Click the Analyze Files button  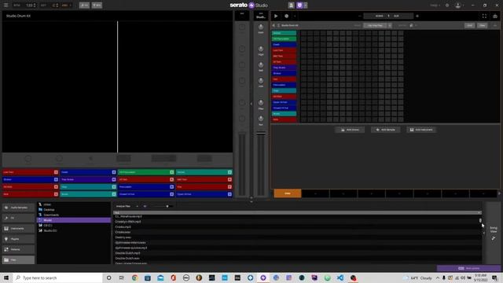(123, 206)
